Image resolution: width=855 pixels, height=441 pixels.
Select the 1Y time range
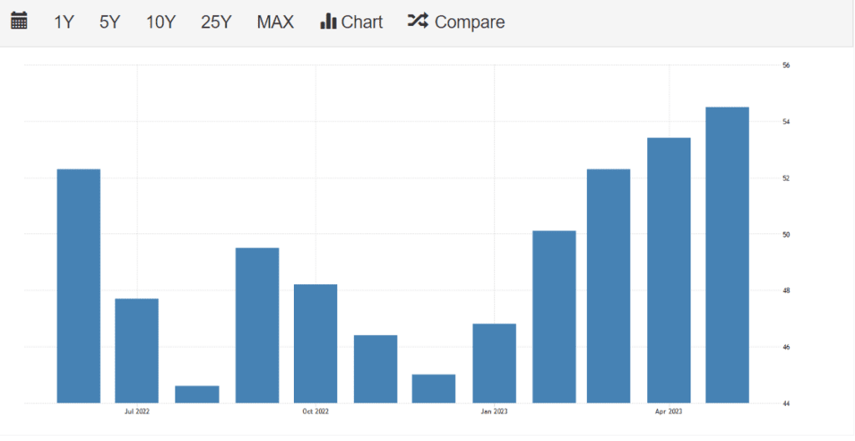(x=63, y=23)
